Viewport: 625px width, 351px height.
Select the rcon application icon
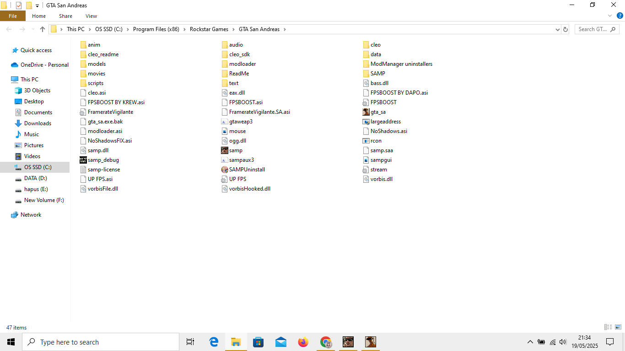tap(366, 141)
